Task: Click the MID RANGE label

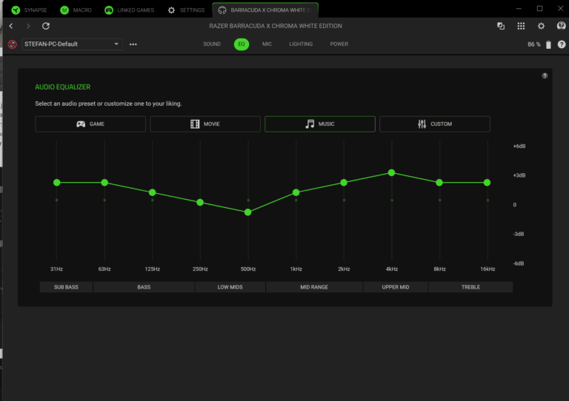Action: coord(314,287)
